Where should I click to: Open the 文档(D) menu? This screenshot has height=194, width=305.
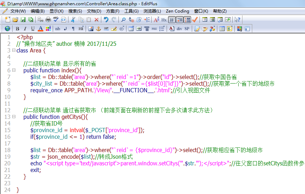(94, 11)
